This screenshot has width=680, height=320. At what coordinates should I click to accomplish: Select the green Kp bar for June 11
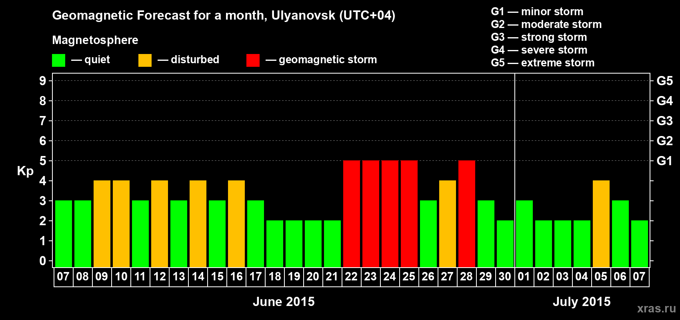point(140,234)
